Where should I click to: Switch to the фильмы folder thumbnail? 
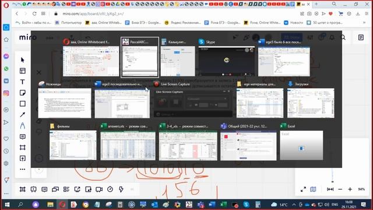pyautogui.click(x=73, y=142)
